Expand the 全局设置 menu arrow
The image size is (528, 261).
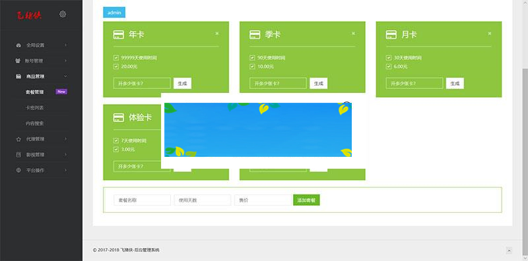(65, 45)
